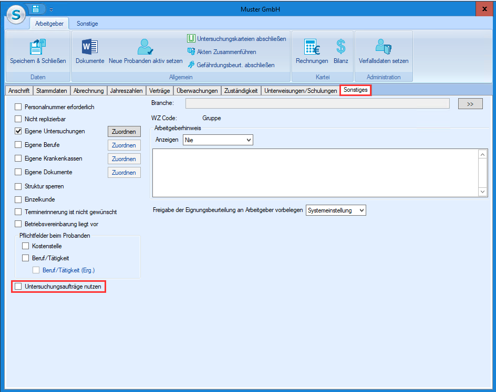Open Bilanz dollar icon
The height and width of the screenshot is (392, 496).
(x=340, y=47)
